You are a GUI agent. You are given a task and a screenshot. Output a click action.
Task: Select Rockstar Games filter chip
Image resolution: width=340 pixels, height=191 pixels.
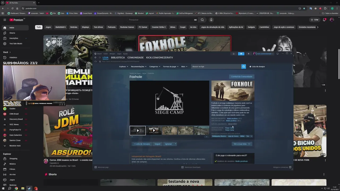point(127,27)
